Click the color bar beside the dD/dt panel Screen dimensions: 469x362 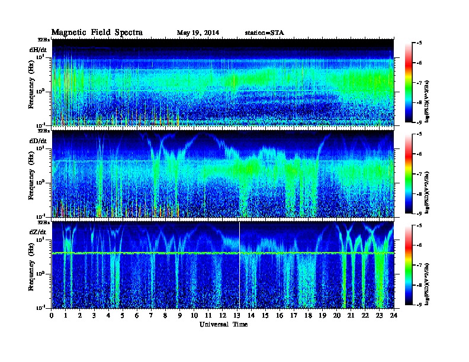coord(409,173)
